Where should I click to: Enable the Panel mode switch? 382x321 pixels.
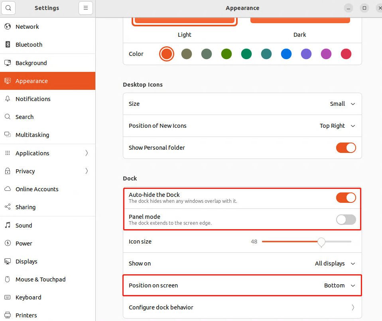(346, 220)
